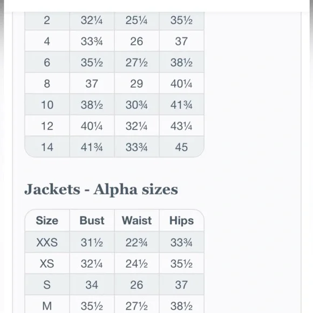
Task: Click size 8 row label
Action: coord(47,84)
